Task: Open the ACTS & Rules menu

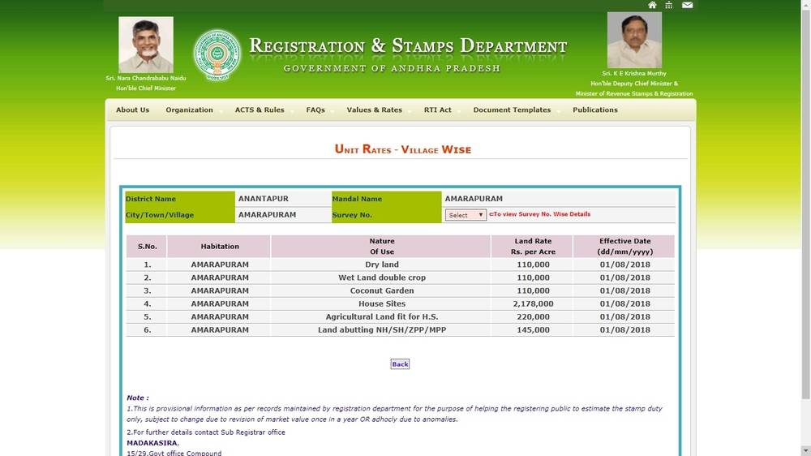Action: pos(260,110)
